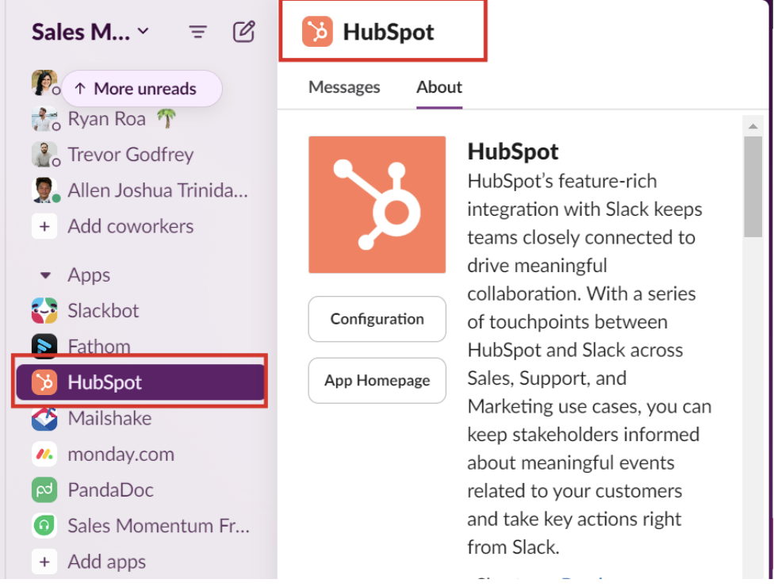Click the Configuration button
The width and height of the screenshot is (774, 587).
click(377, 319)
